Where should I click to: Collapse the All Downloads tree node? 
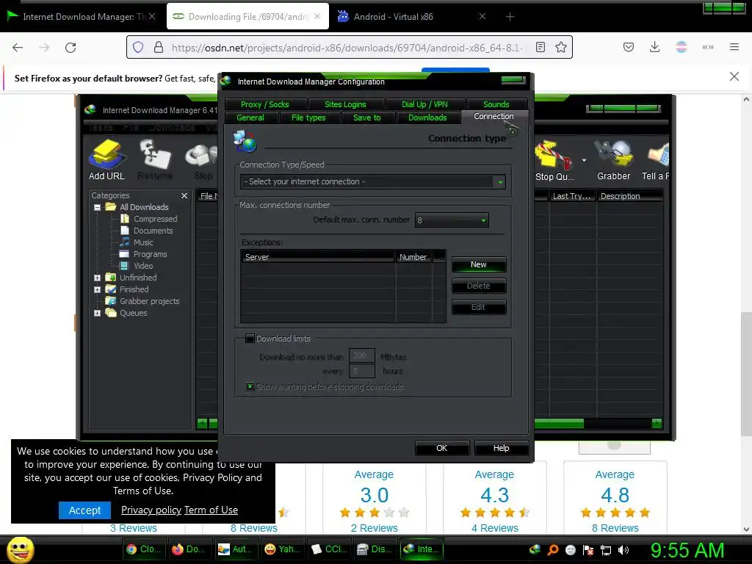pyautogui.click(x=98, y=208)
